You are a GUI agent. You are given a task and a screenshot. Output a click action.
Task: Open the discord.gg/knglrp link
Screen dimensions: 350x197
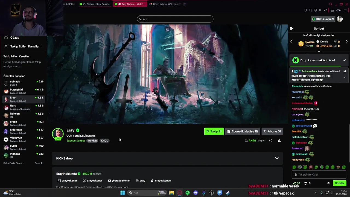(307, 80)
